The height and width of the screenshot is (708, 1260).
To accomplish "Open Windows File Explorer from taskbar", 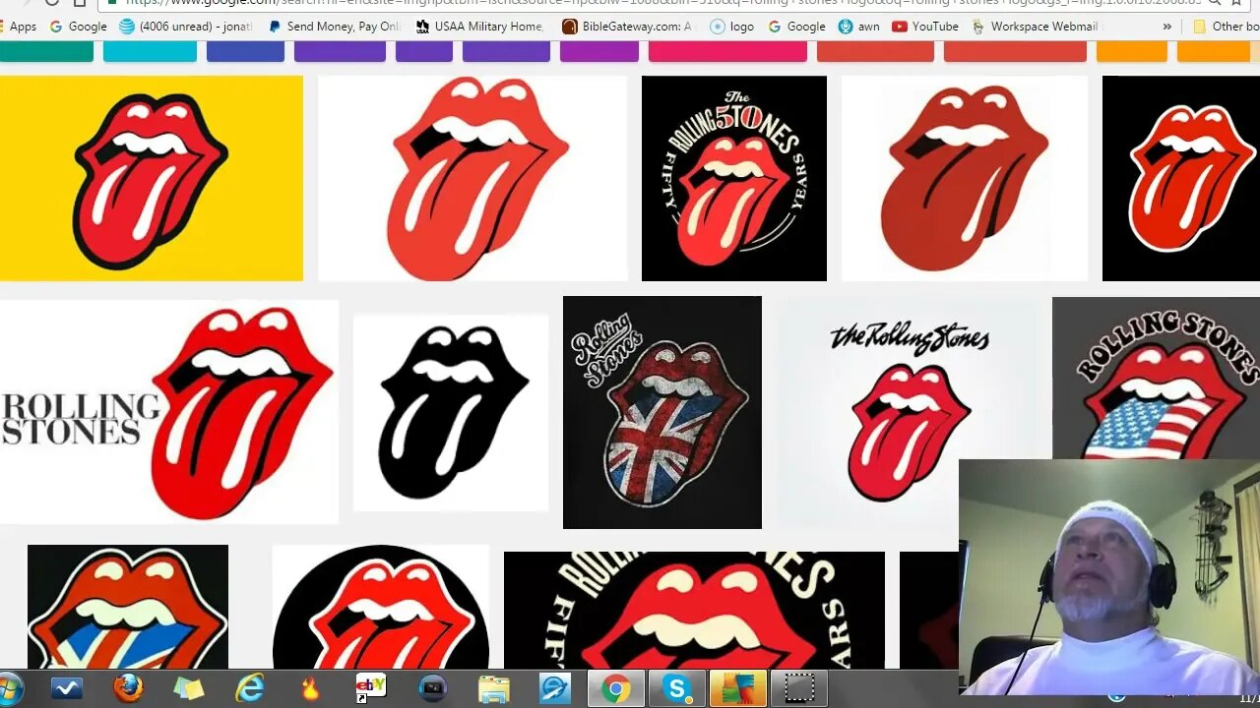I will (x=494, y=689).
